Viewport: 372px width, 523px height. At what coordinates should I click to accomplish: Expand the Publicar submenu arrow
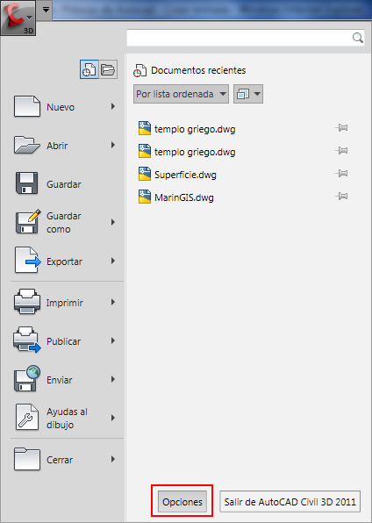point(113,340)
